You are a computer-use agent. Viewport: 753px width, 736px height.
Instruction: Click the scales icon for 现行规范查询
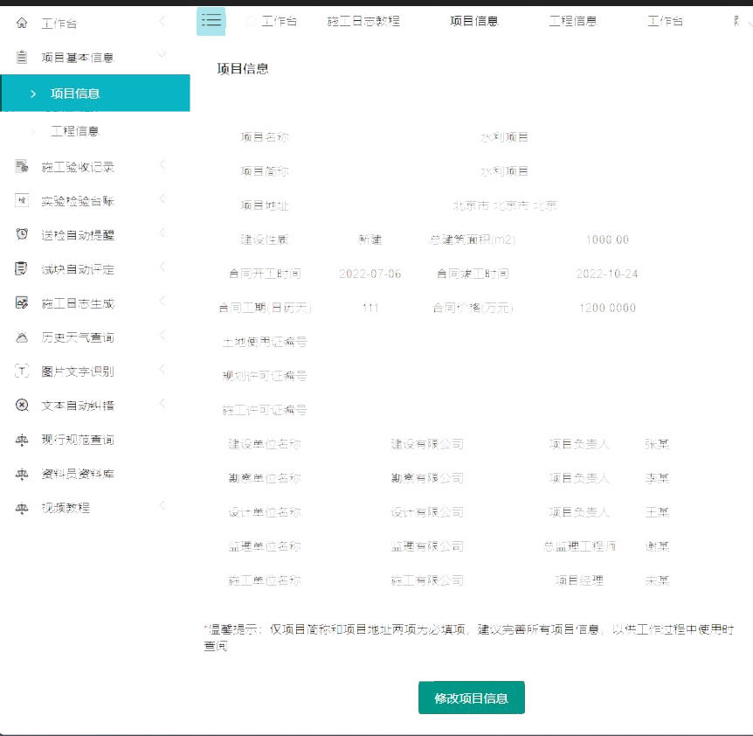pos(22,439)
